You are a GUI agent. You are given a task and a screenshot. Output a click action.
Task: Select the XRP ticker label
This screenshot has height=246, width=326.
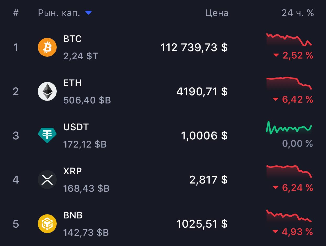72,171
